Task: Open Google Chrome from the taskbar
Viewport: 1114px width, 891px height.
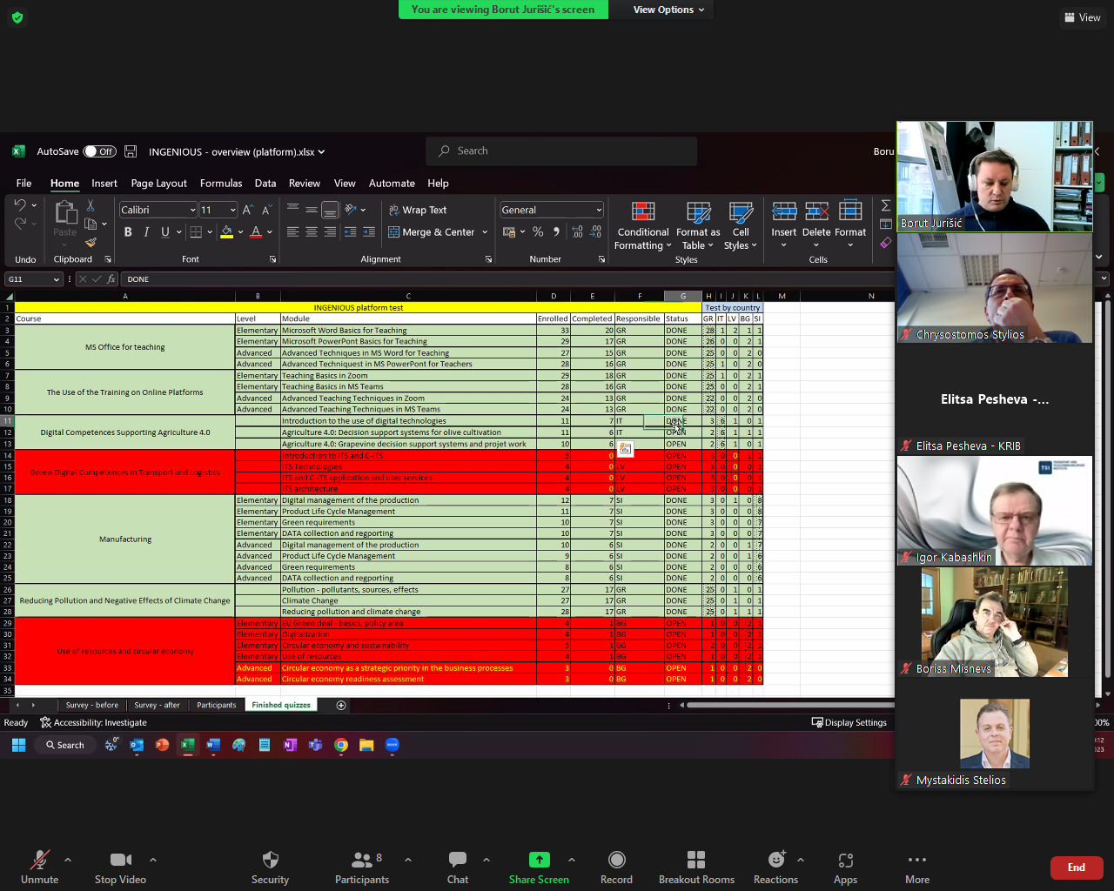Action: coord(341,745)
